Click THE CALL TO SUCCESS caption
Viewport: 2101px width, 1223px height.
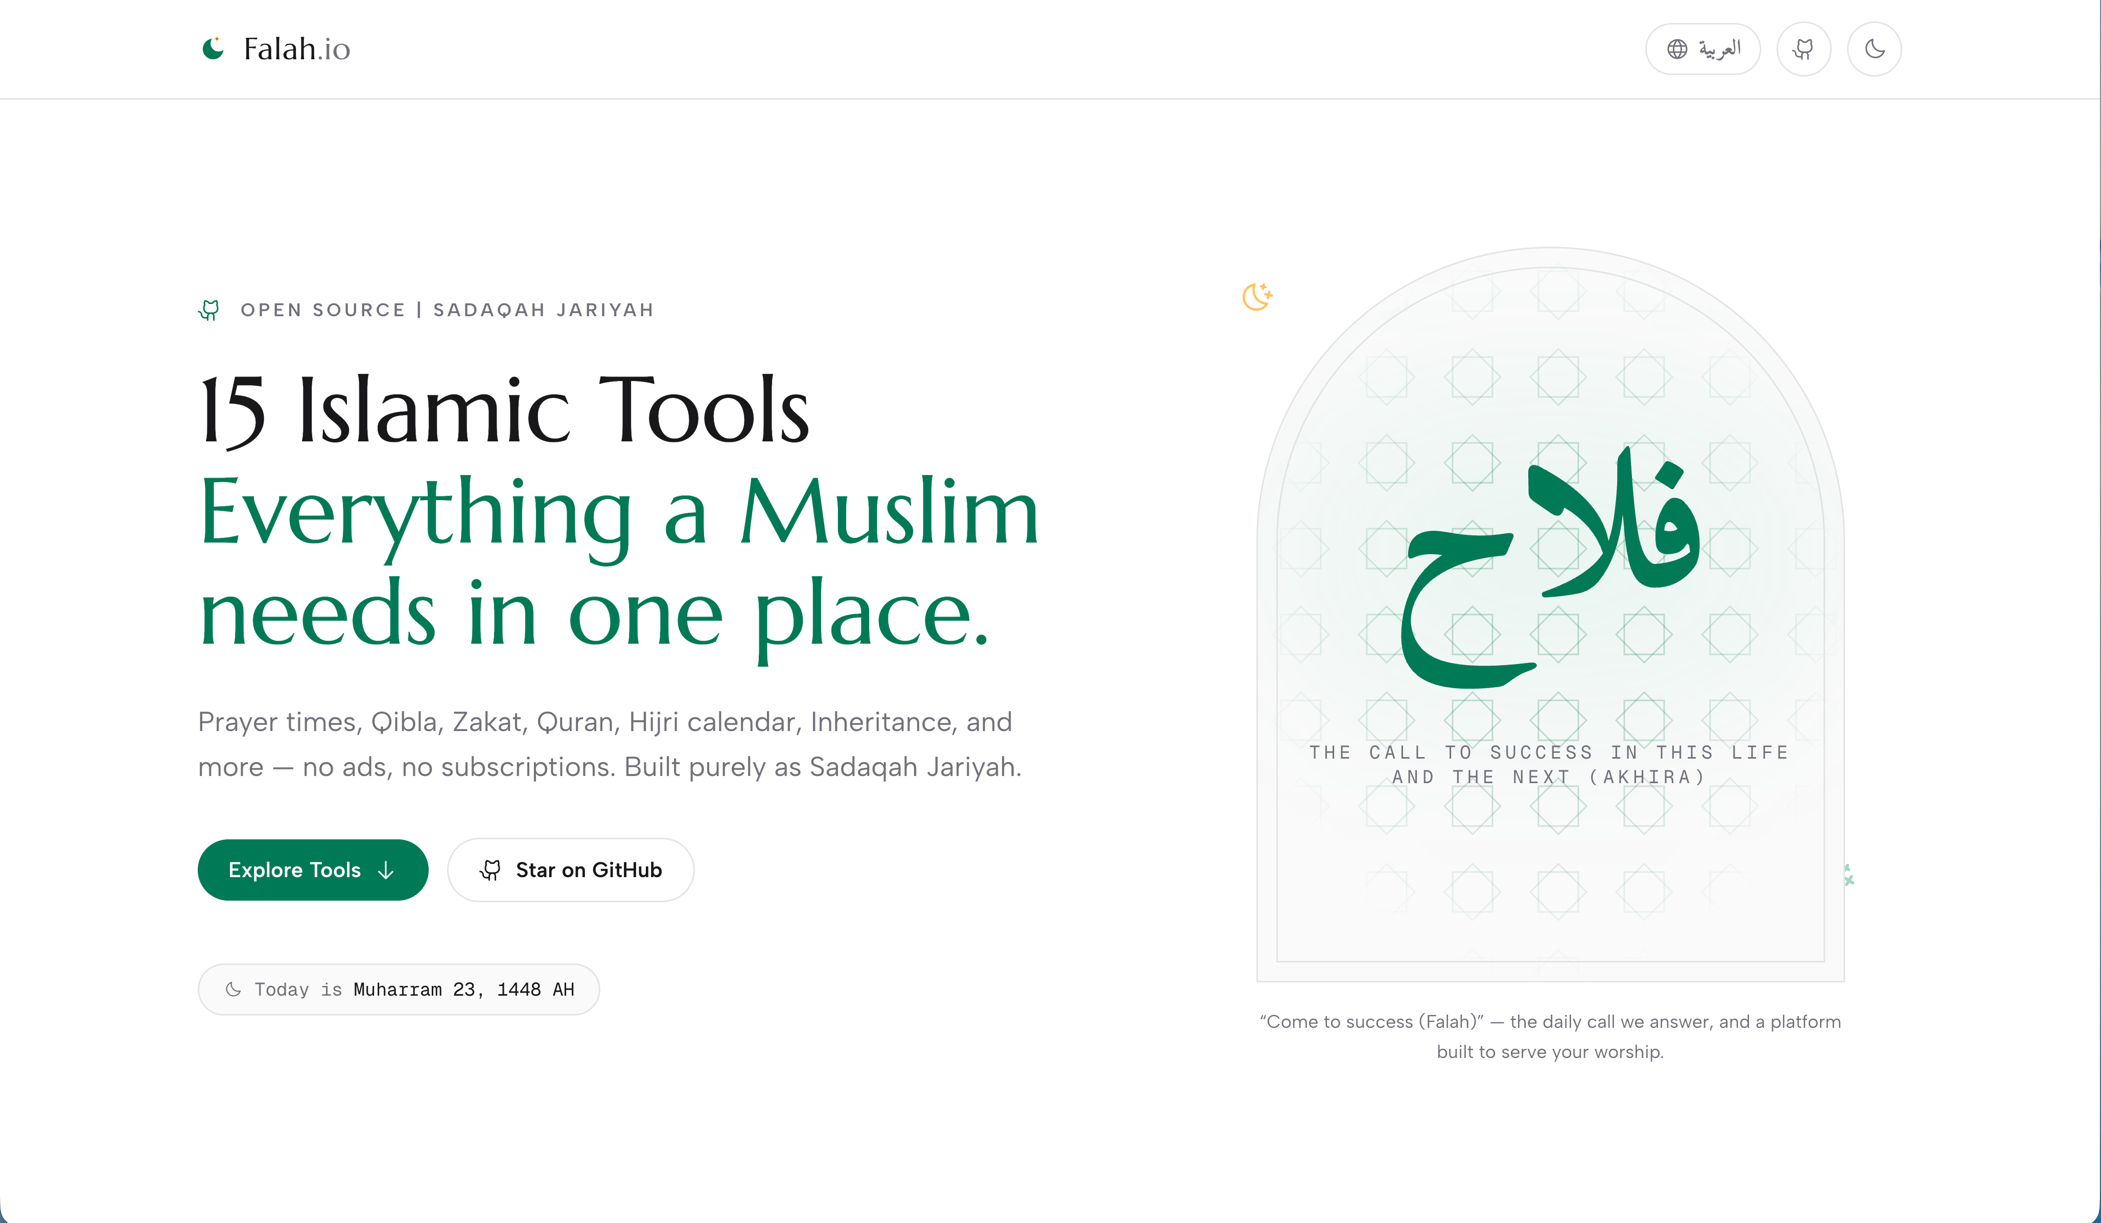point(1549,764)
